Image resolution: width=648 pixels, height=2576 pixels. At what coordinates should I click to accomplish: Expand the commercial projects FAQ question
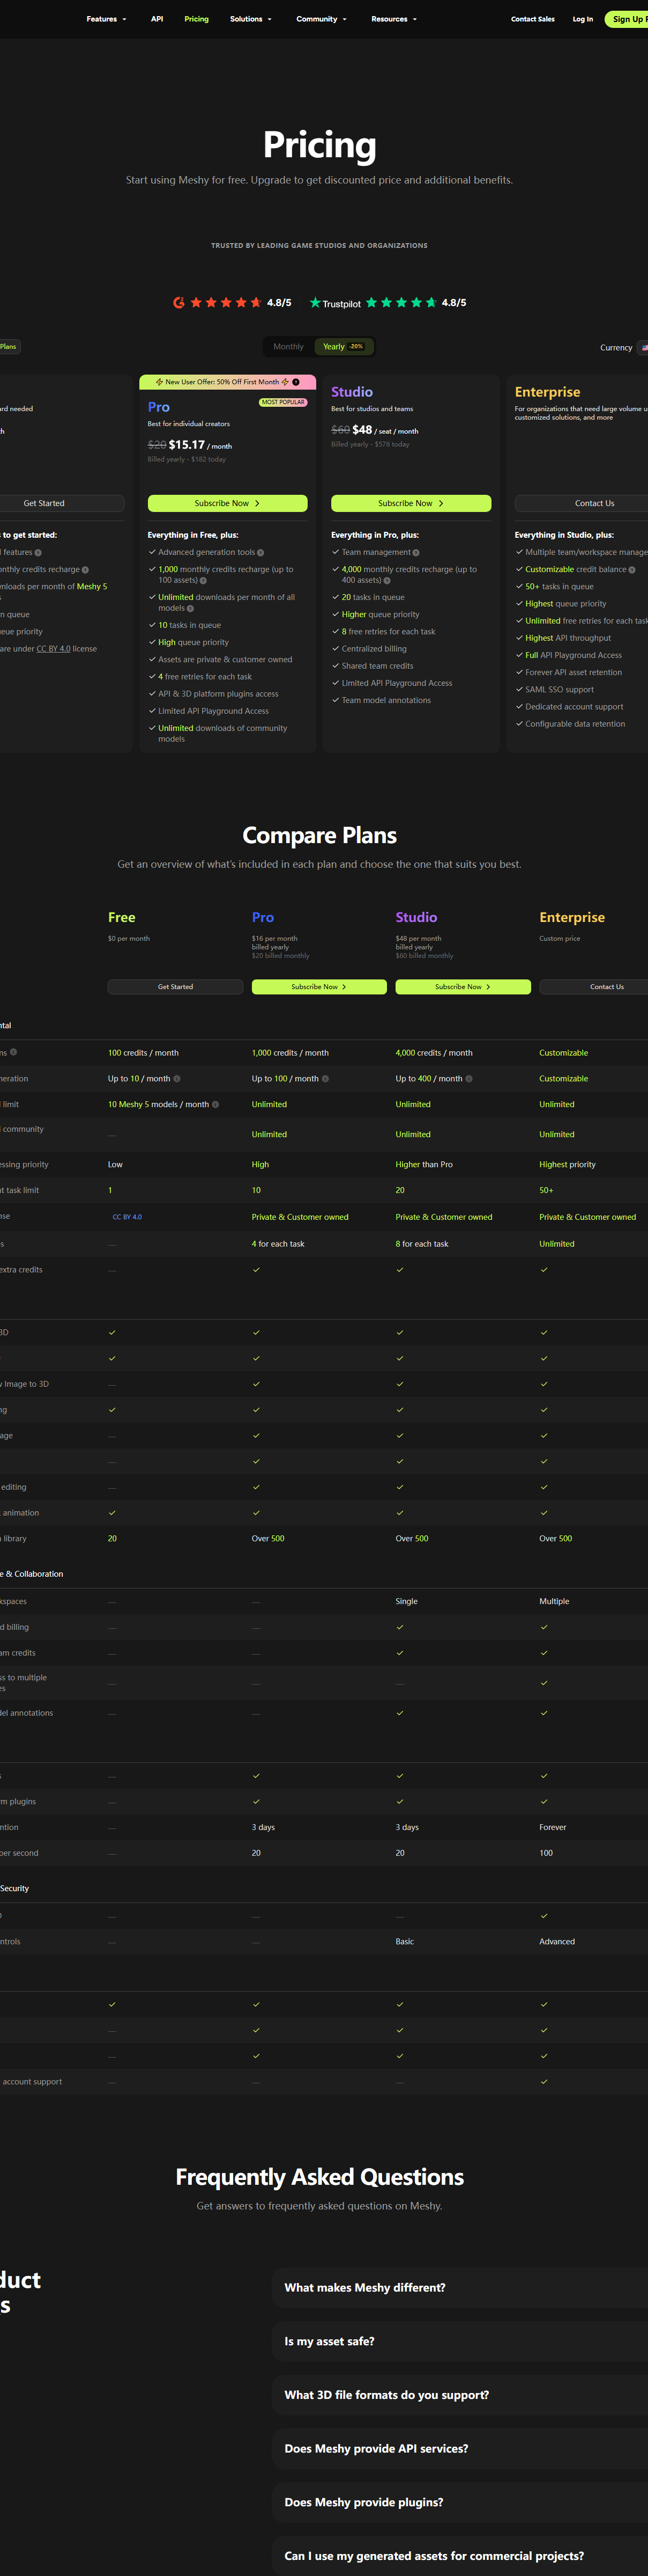(460, 2556)
